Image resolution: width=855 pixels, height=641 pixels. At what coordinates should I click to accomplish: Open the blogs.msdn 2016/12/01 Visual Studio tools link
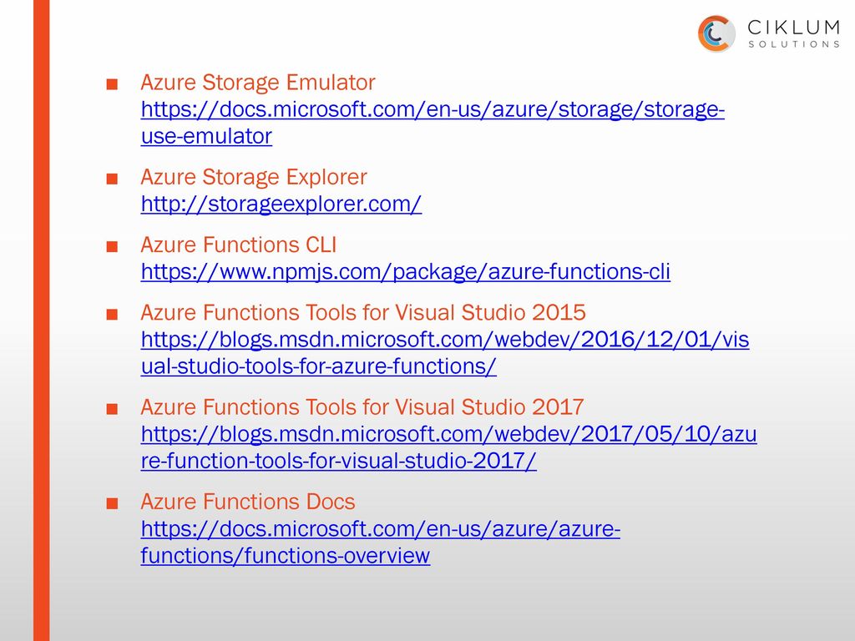(x=445, y=353)
